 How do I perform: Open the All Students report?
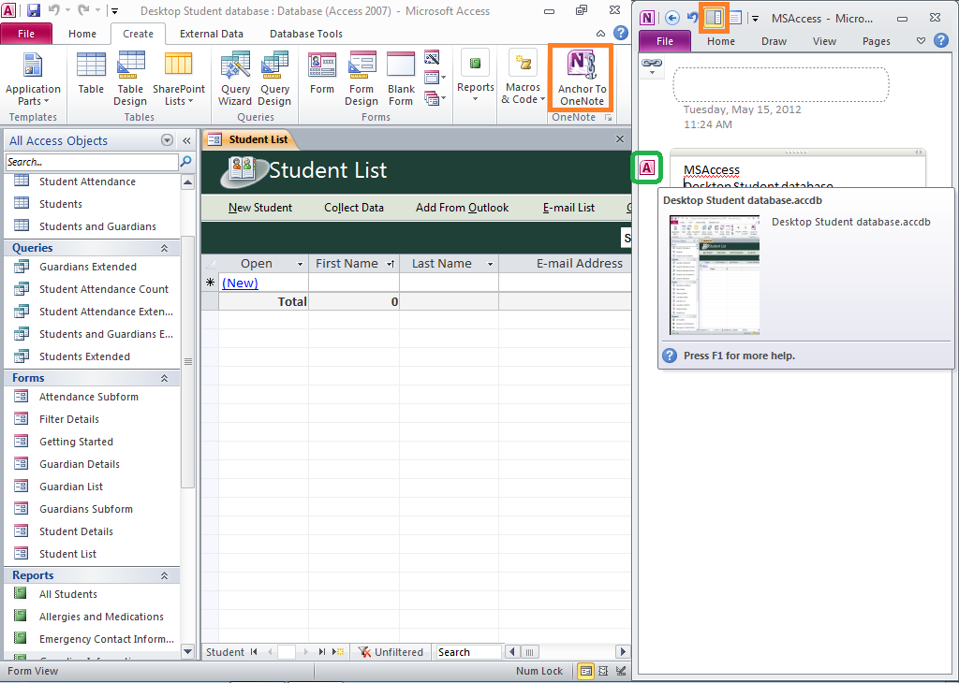point(67,594)
